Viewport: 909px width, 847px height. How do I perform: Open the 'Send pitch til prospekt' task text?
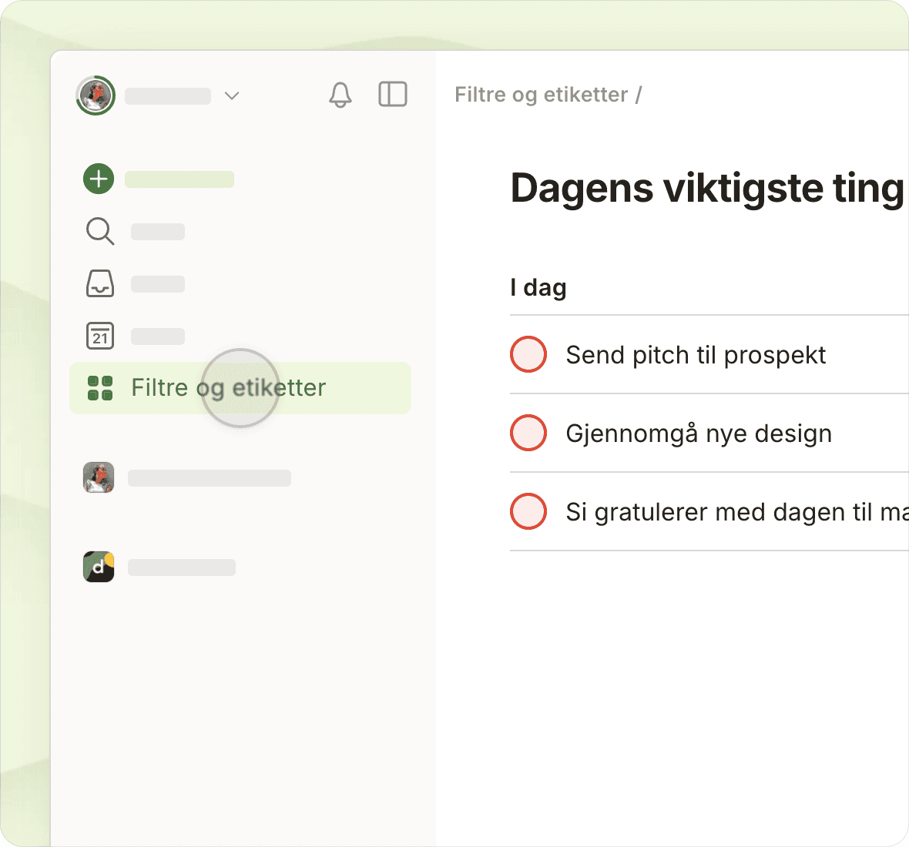(695, 355)
